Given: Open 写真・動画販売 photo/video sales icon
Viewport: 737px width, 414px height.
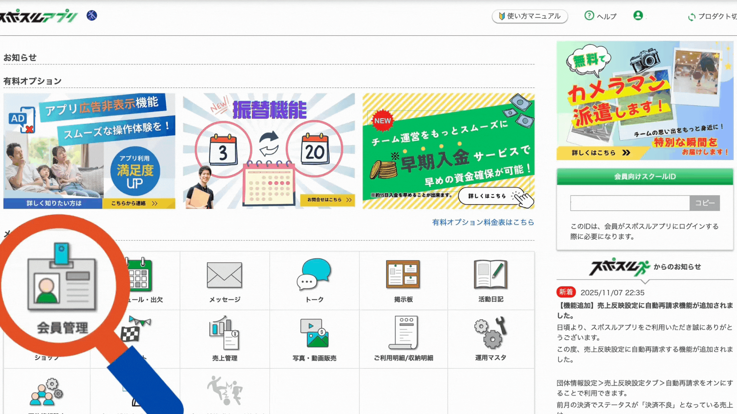Looking at the screenshot, I should click(x=314, y=333).
